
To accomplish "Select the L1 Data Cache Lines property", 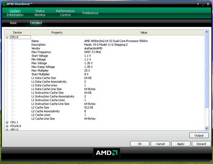I will pyautogui.click(x=44, y=85).
